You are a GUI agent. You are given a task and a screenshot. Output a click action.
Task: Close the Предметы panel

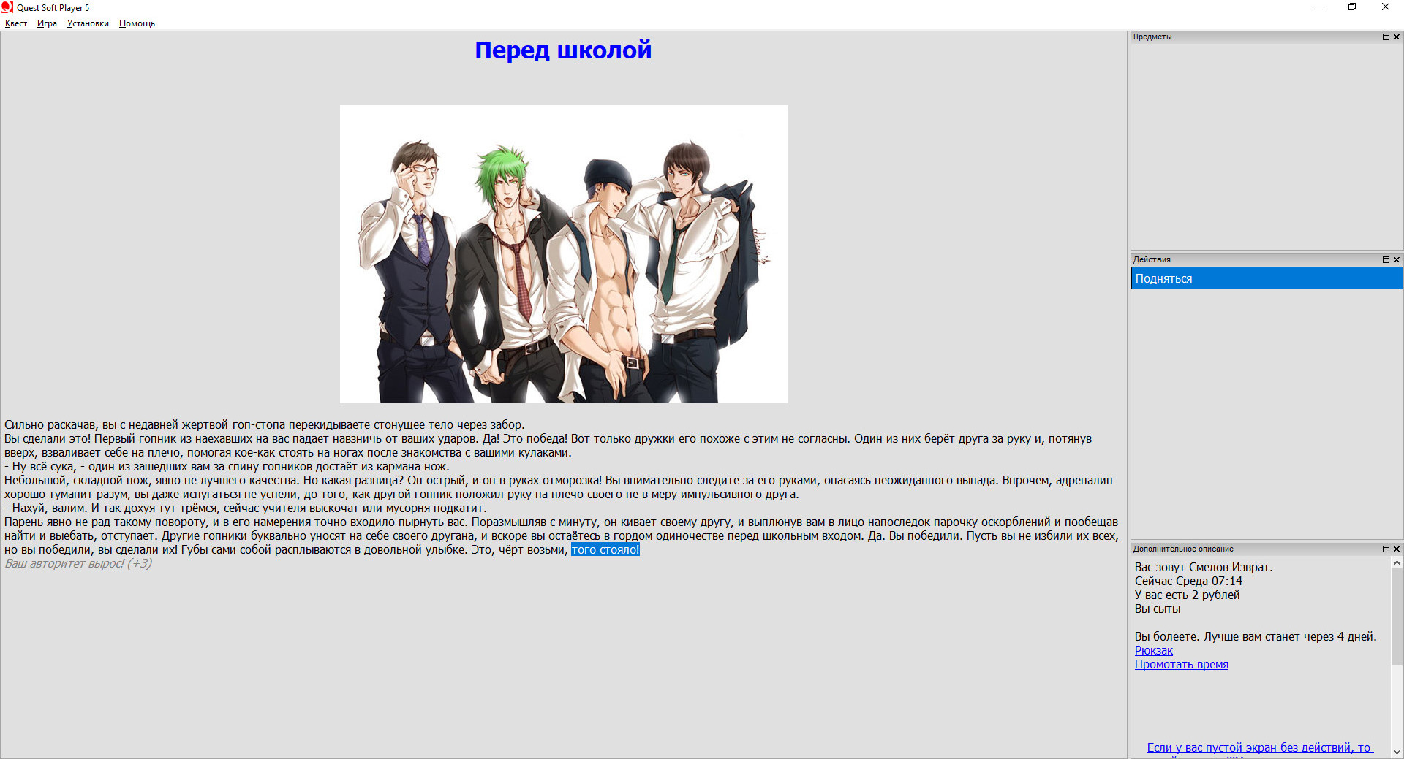point(1397,37)
